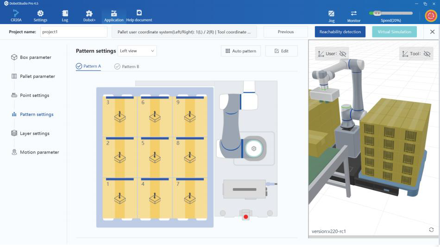Go to Box parameter step
440x247 pixels.
pos(35,57)
